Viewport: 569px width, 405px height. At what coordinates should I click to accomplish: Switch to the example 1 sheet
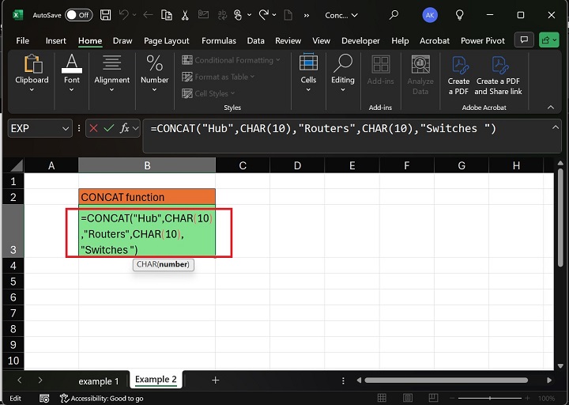pyautogui.click(x=99, y=380)
